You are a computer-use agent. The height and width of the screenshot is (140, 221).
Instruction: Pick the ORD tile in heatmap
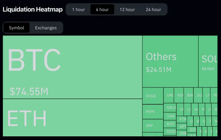[x=169, y=95]
